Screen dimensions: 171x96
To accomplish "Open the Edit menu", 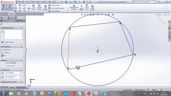I will (23, 2).
